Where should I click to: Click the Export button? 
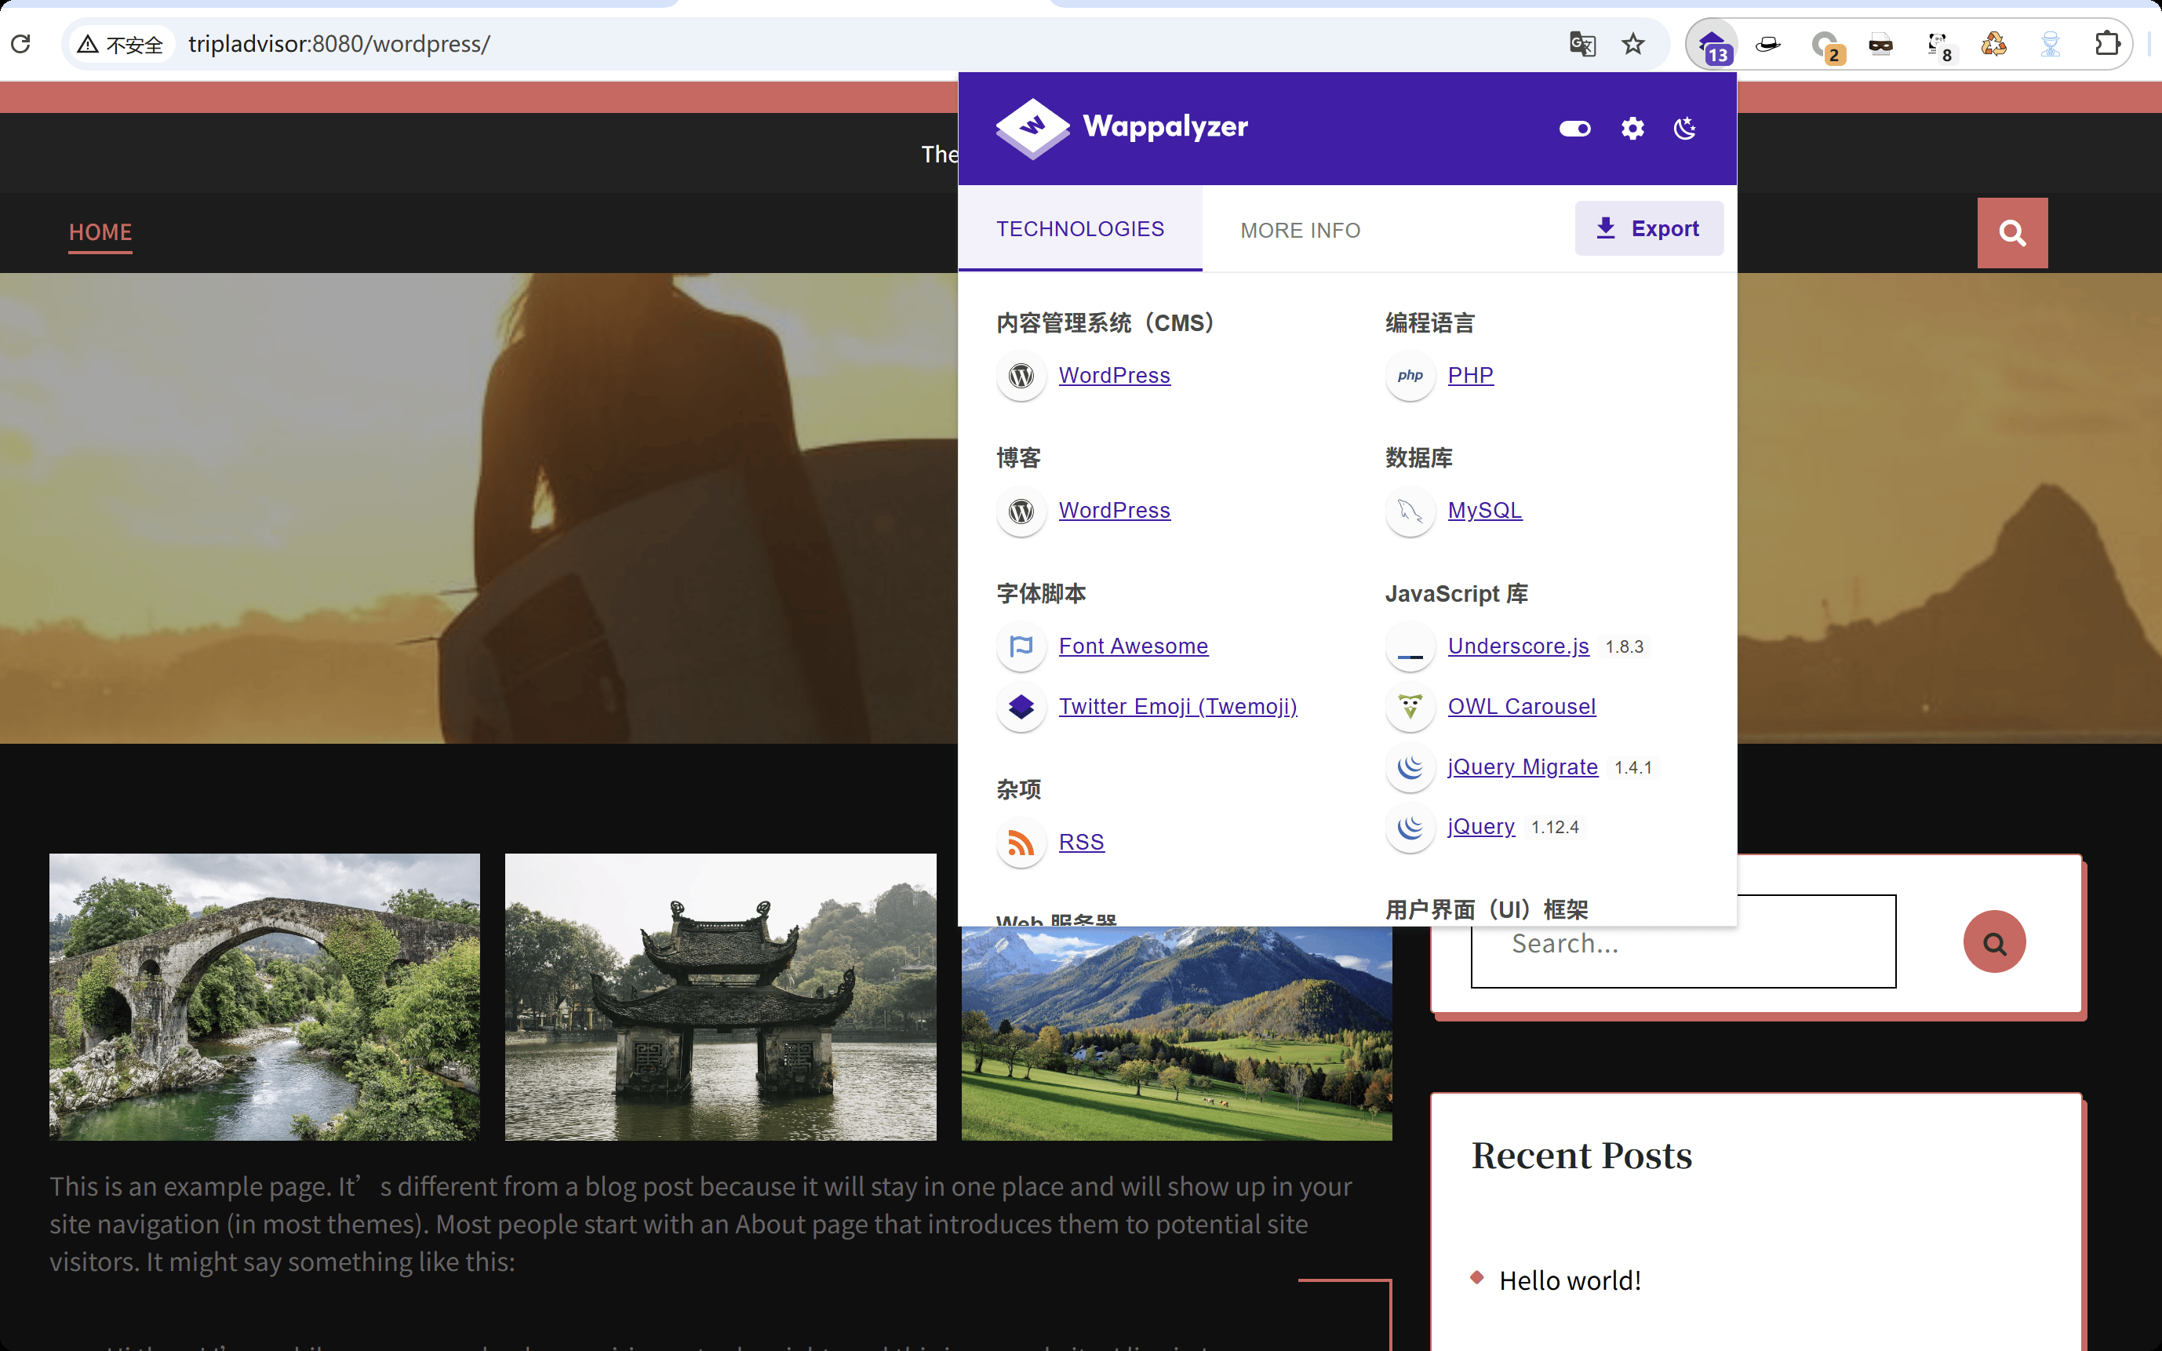1648,228
